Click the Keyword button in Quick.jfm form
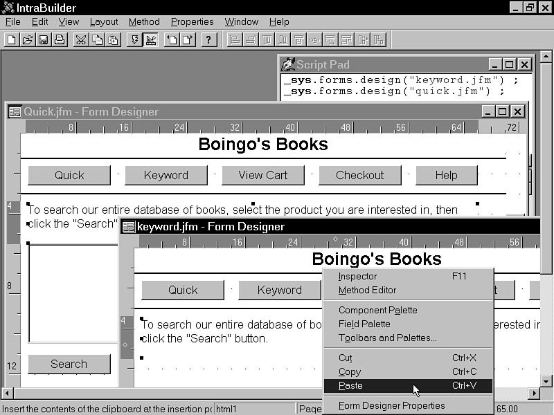 coord(166,175)
